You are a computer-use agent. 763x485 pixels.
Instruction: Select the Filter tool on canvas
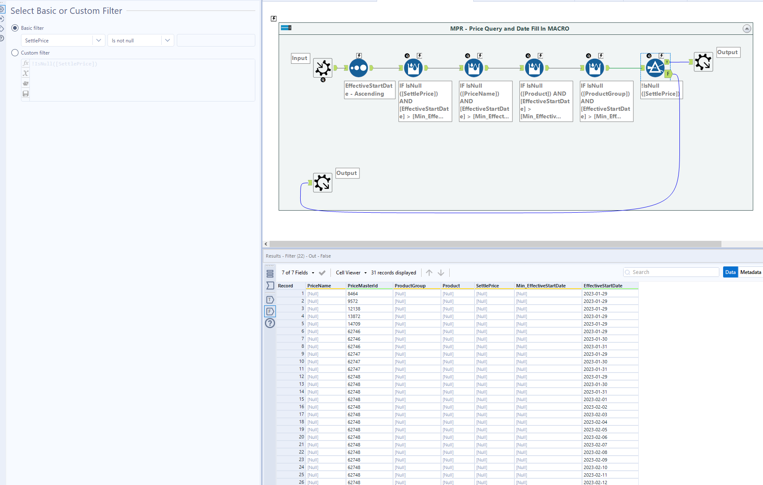[655, 68]
